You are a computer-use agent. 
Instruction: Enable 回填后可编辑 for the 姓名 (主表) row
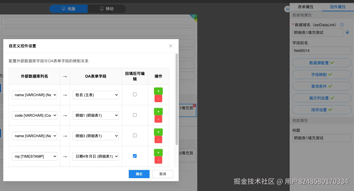point(135,95)
